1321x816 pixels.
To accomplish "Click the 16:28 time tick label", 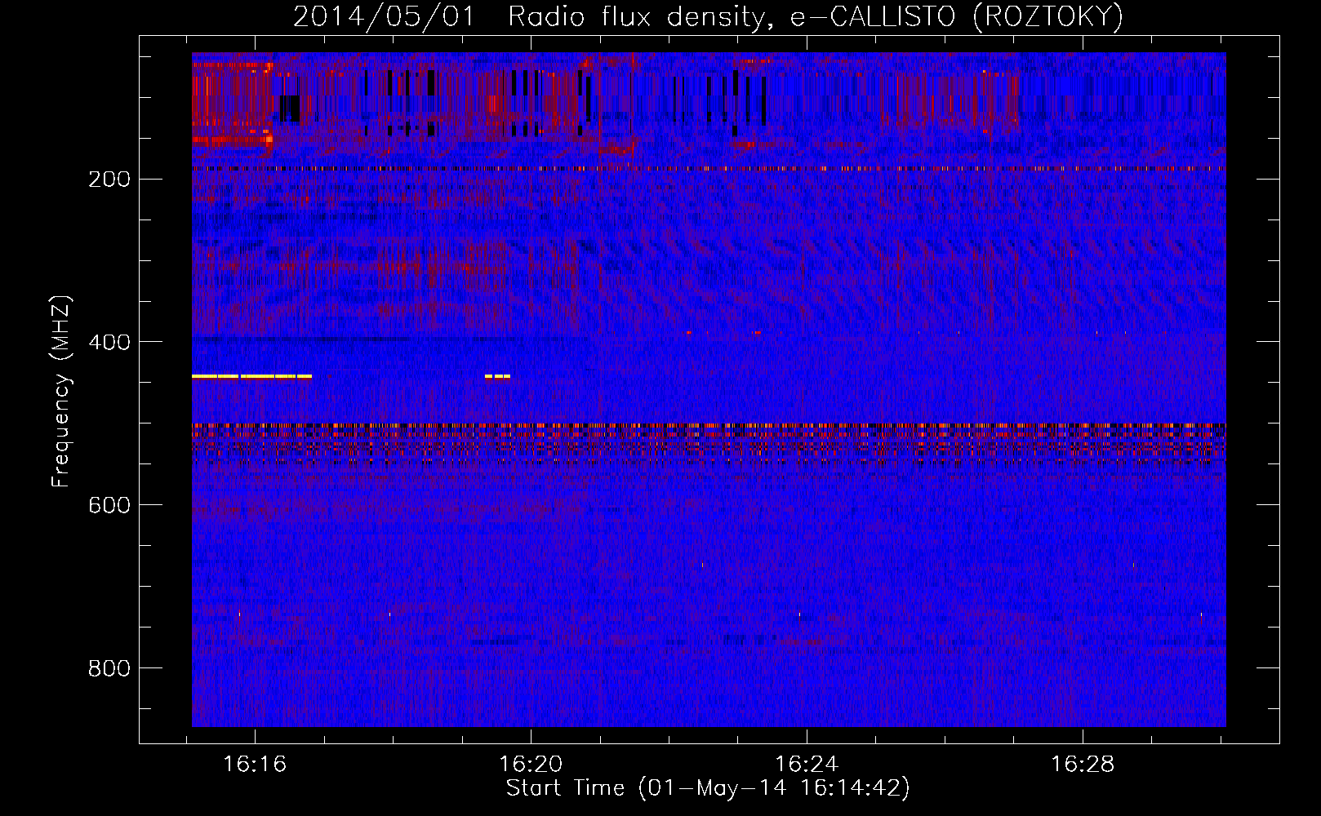I will click(1083, 765).
